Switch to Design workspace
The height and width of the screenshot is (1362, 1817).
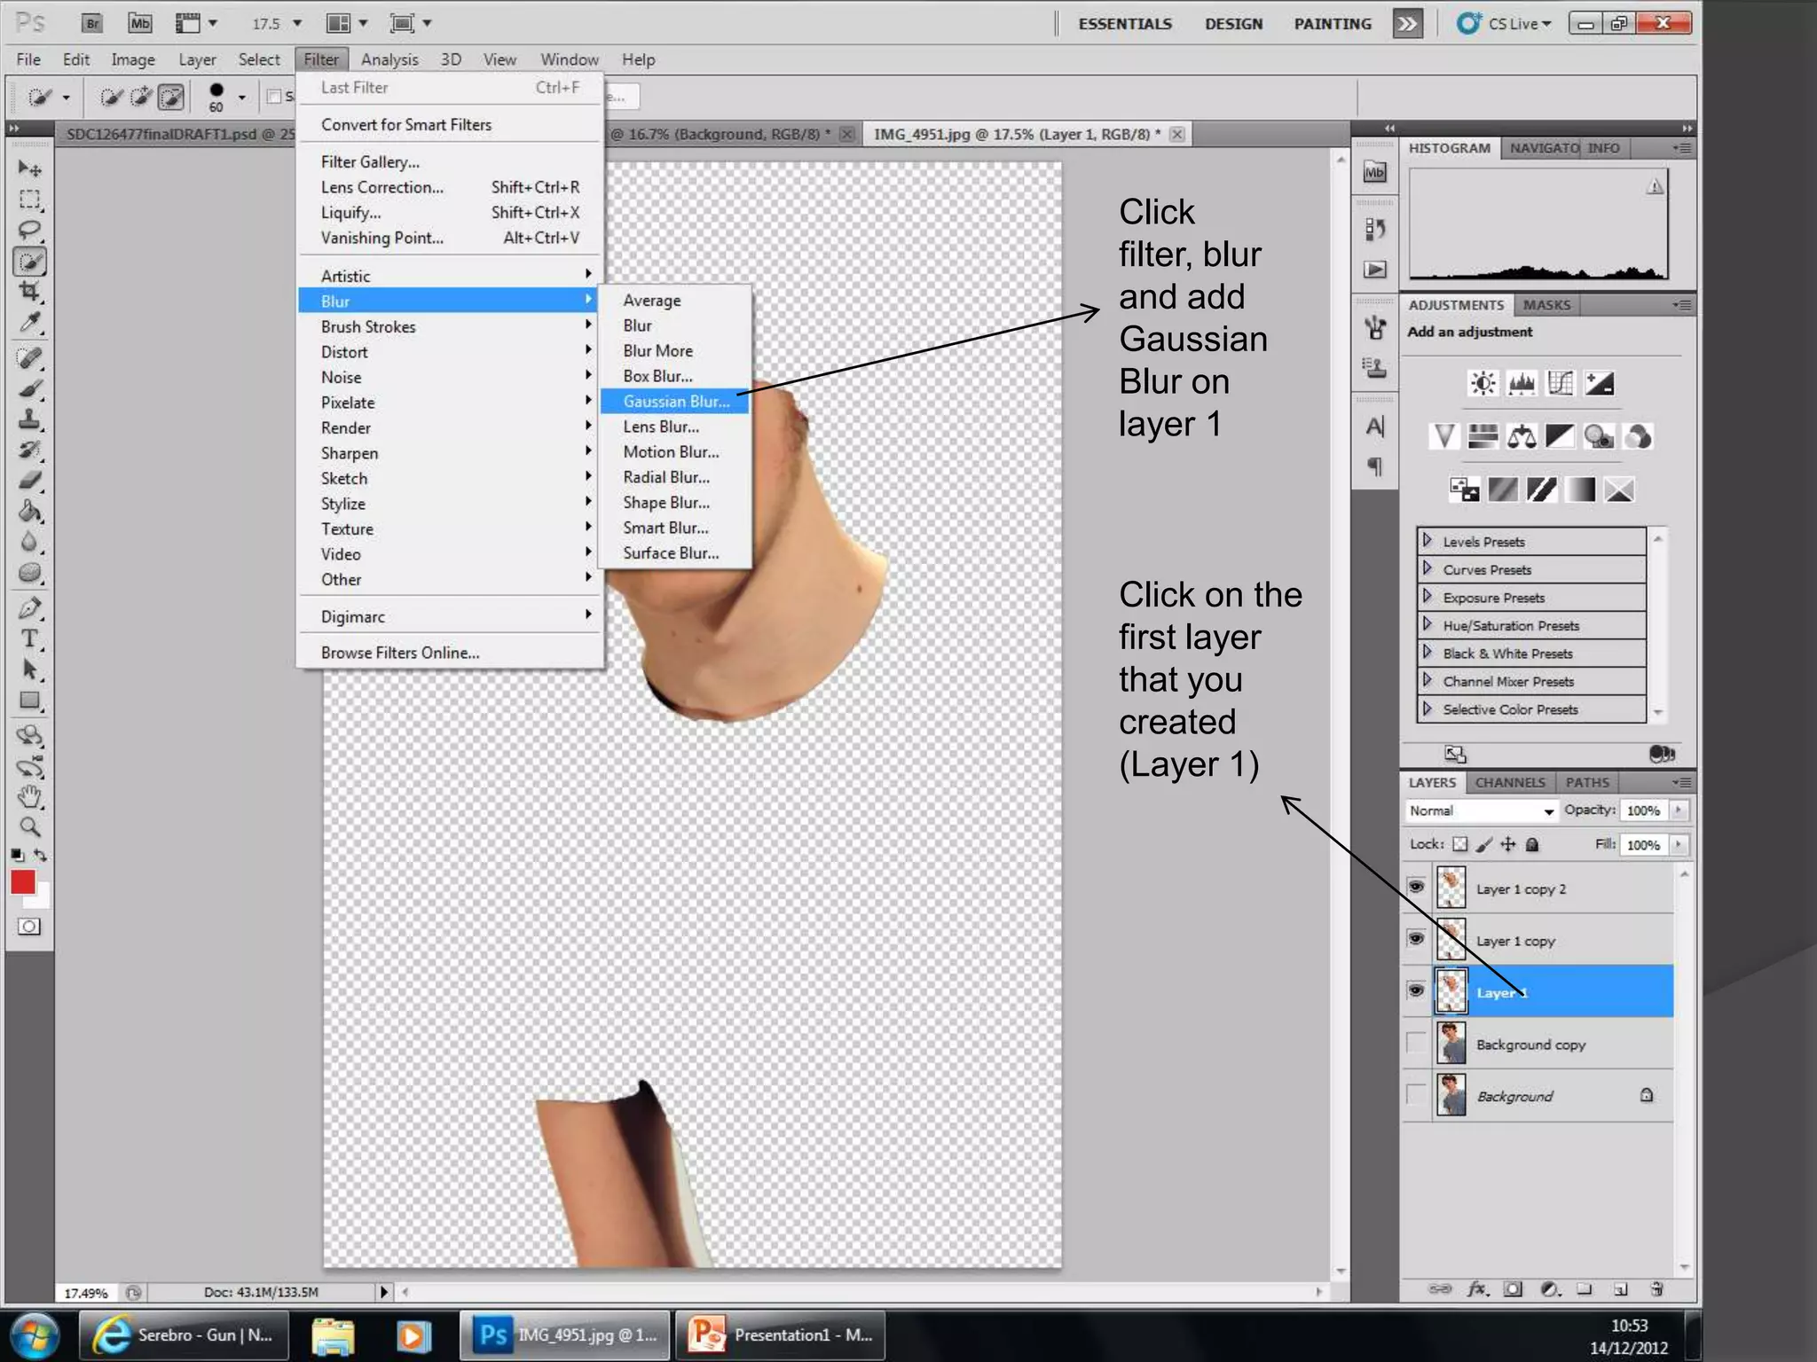click(1233, 24)
